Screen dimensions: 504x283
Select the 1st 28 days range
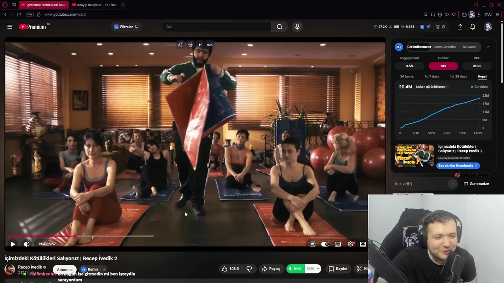point(458,77)
